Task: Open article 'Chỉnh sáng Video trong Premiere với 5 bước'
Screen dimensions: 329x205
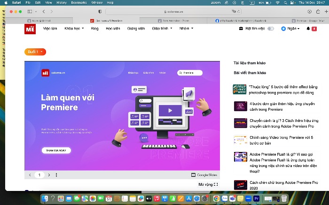Action: (x=281, y=140)
